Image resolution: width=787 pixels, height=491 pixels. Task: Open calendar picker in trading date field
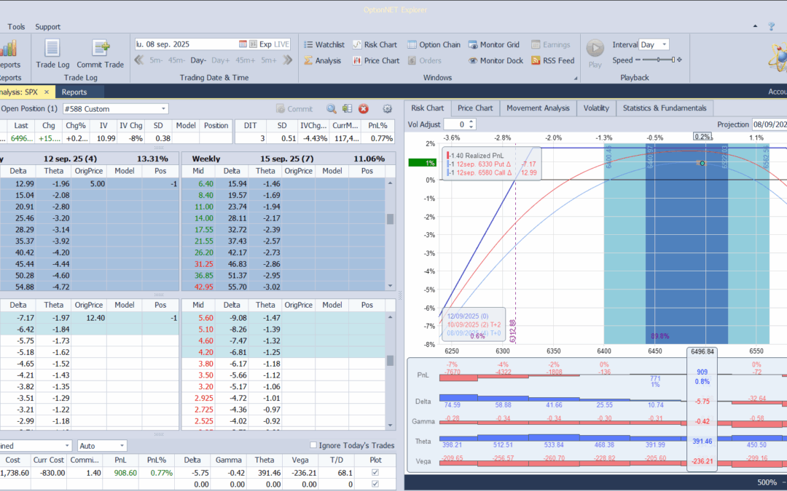click(x=243, y=44)
